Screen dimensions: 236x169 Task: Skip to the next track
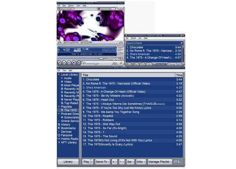(x=79, y=62)
